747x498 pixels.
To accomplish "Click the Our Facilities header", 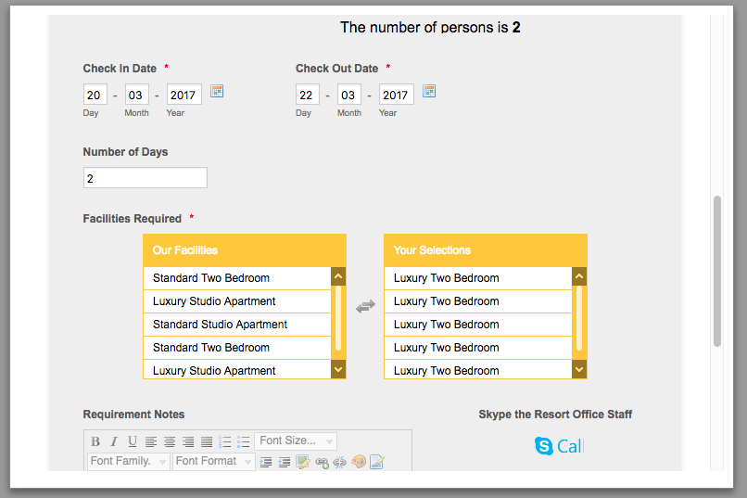I will tap(245, 250).
